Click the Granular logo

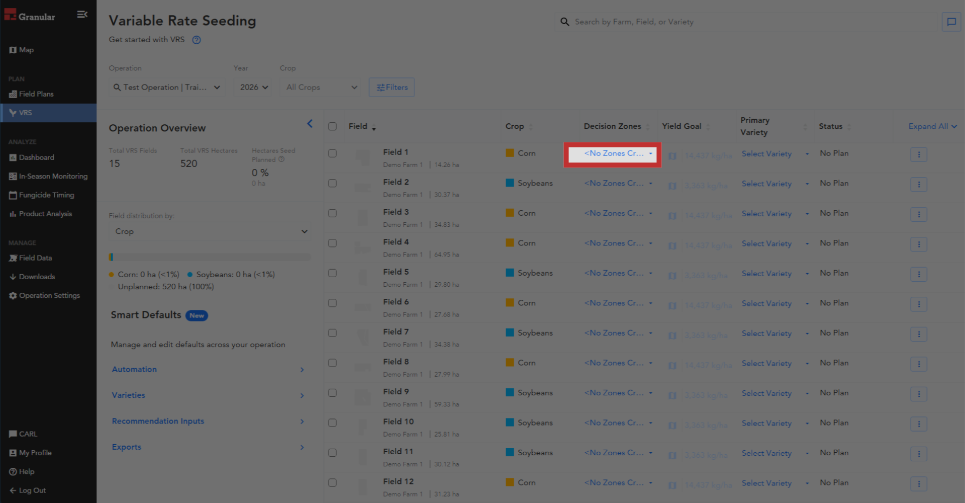pyautogui.click(x=30, y=15)
